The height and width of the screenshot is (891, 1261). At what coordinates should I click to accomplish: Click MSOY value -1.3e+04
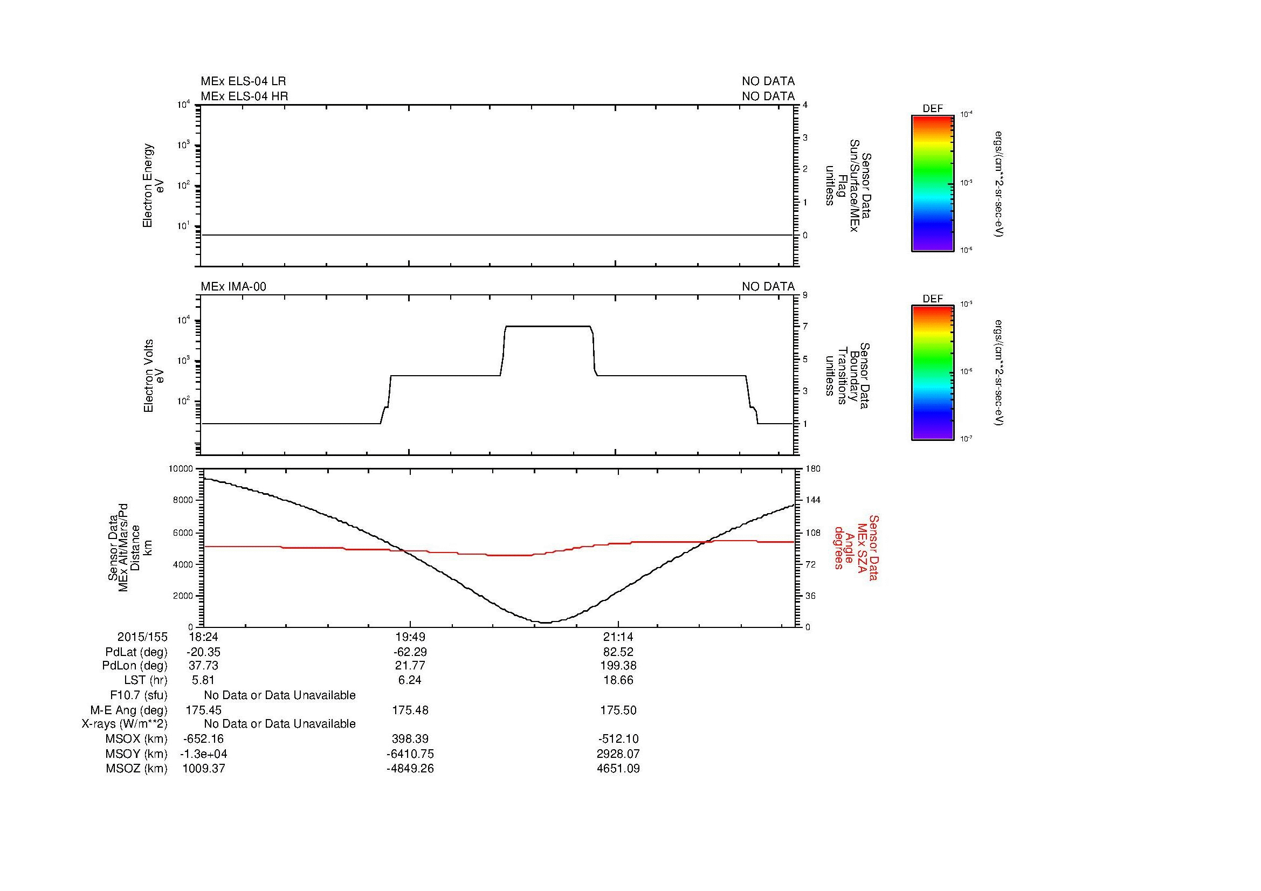tap(203, 754)
